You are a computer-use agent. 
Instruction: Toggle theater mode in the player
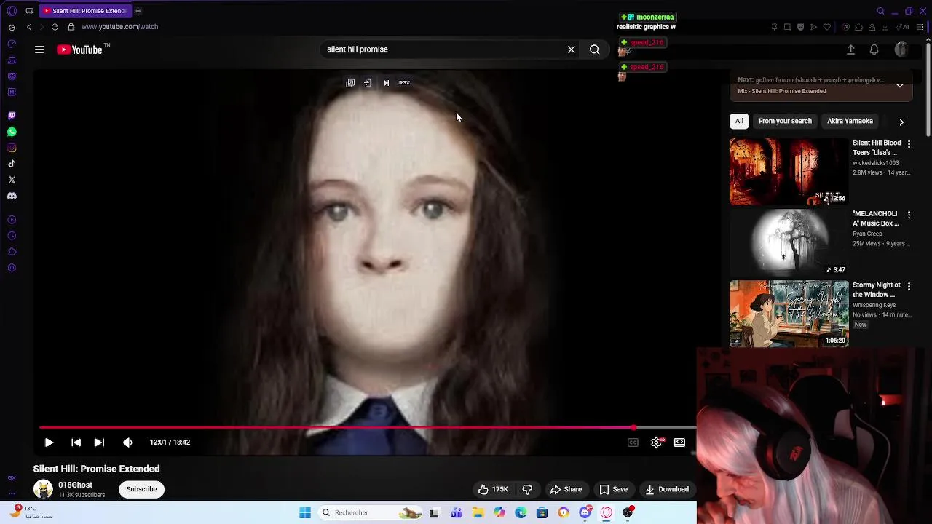[679, 442]
